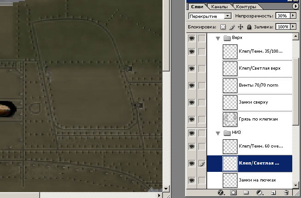
Task: Hide the Клеп/Темн. 60 ove layer
Action: coord(191,146)
